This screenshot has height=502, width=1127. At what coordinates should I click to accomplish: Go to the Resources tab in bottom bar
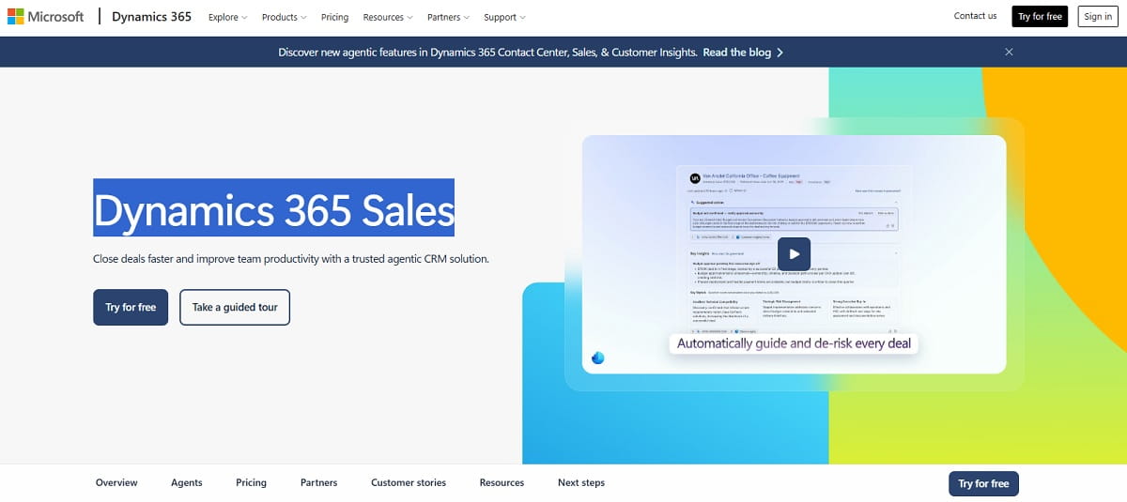[502, 482]
